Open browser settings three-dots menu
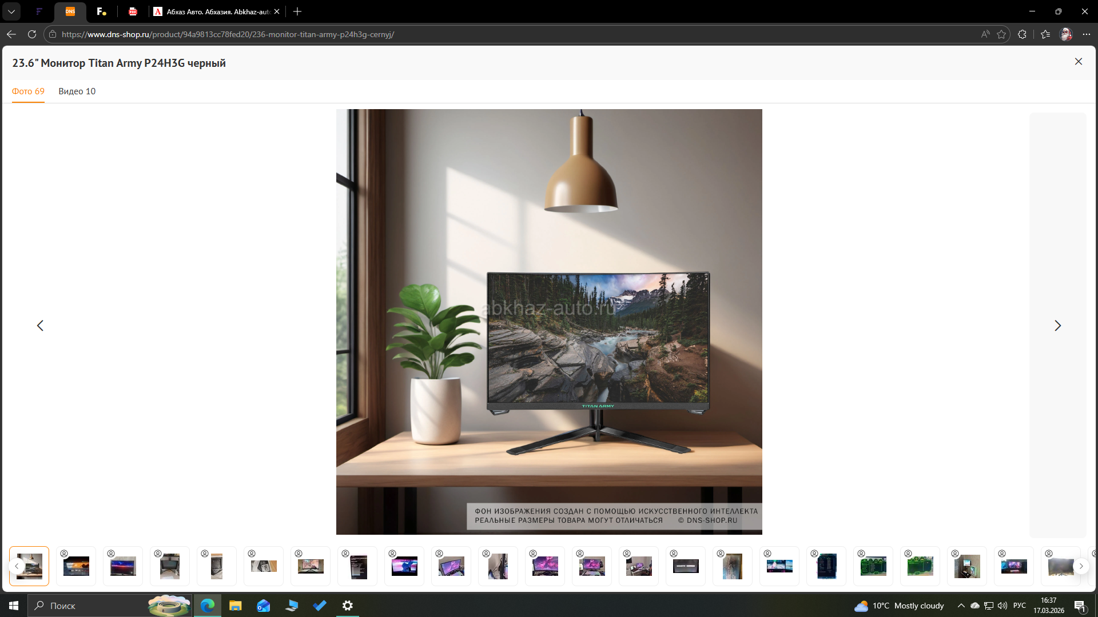 click(1087, 34)
